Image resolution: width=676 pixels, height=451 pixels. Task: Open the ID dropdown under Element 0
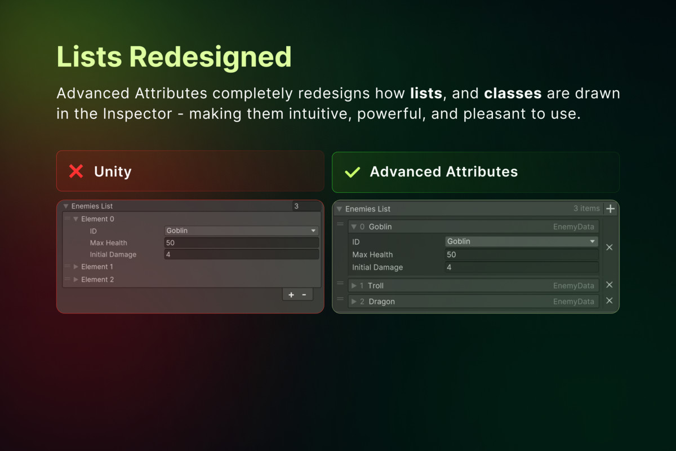241,231
